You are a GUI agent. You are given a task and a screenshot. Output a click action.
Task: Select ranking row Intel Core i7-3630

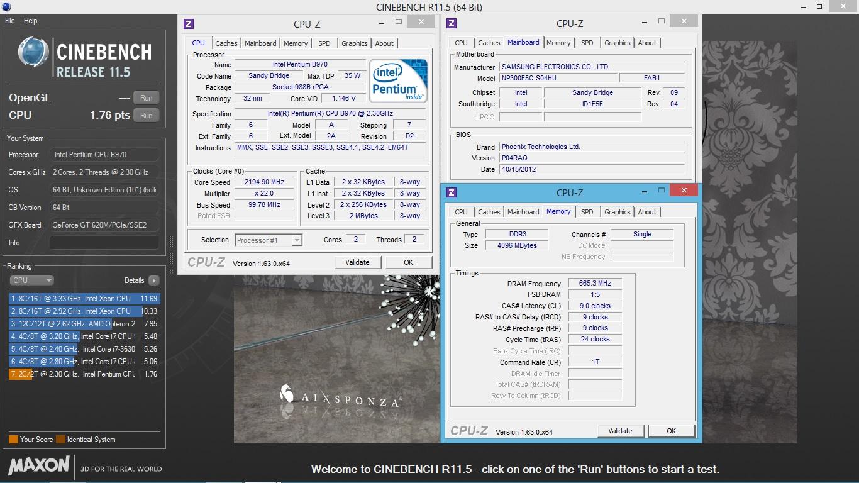tap(84, 349)
